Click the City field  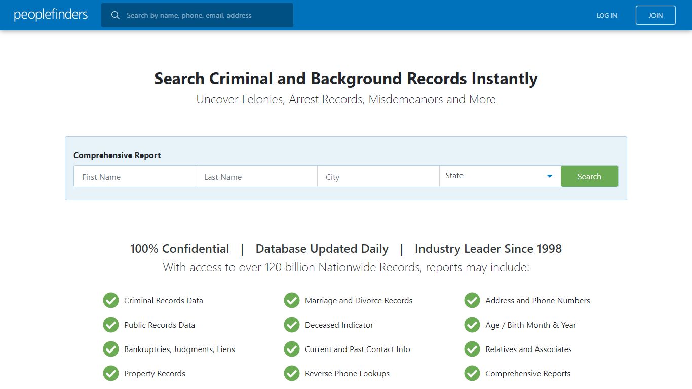[x=378, y=176]
